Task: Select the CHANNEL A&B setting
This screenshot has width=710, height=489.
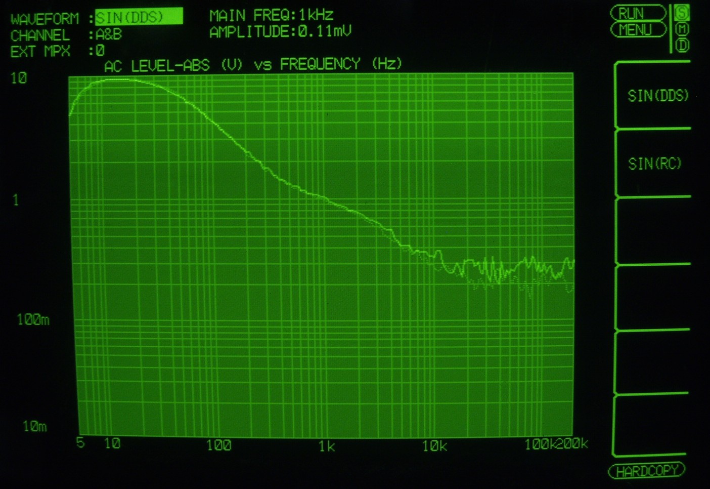Action: pos(109,34)
